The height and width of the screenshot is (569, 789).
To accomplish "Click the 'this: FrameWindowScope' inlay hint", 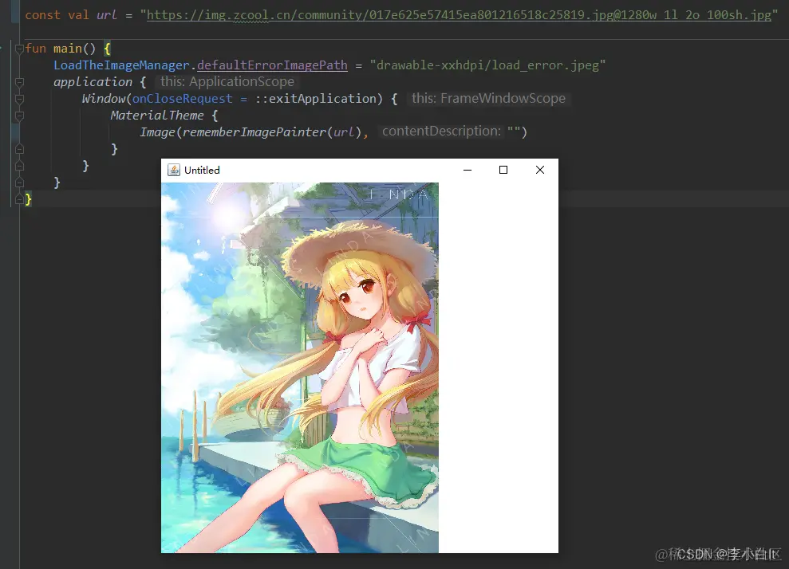I will (488, 99).
